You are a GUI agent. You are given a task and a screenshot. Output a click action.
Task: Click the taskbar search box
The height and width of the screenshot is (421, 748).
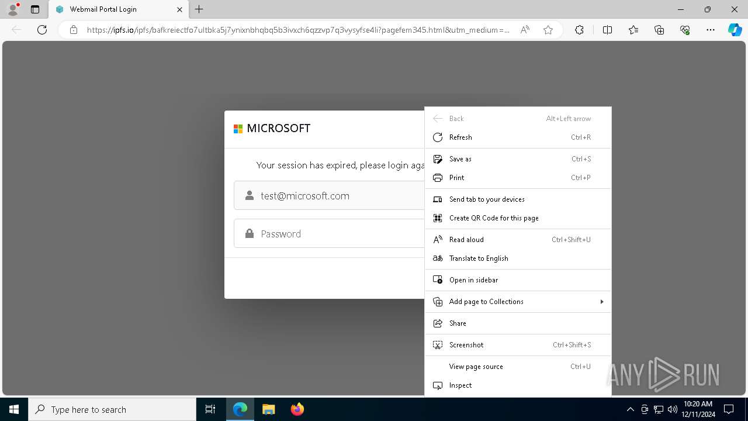coord(112,409)
